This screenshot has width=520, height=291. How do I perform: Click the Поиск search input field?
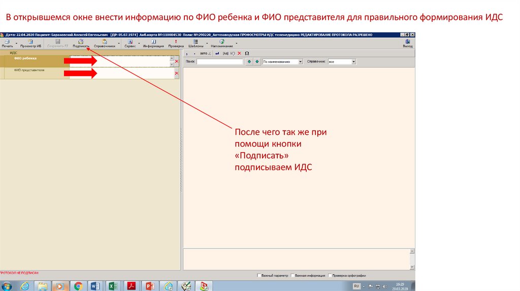[219, 61]
